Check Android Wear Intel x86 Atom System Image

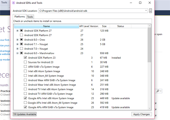pos(25,85)
